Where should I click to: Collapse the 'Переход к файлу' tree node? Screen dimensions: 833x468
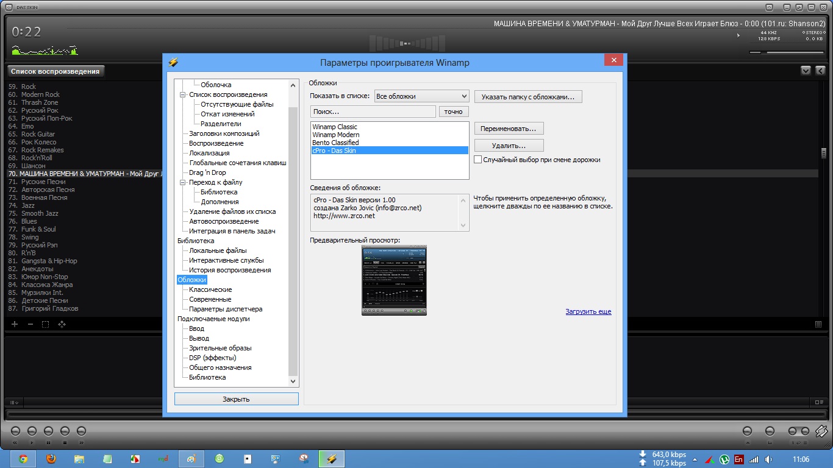click(182, 182)
